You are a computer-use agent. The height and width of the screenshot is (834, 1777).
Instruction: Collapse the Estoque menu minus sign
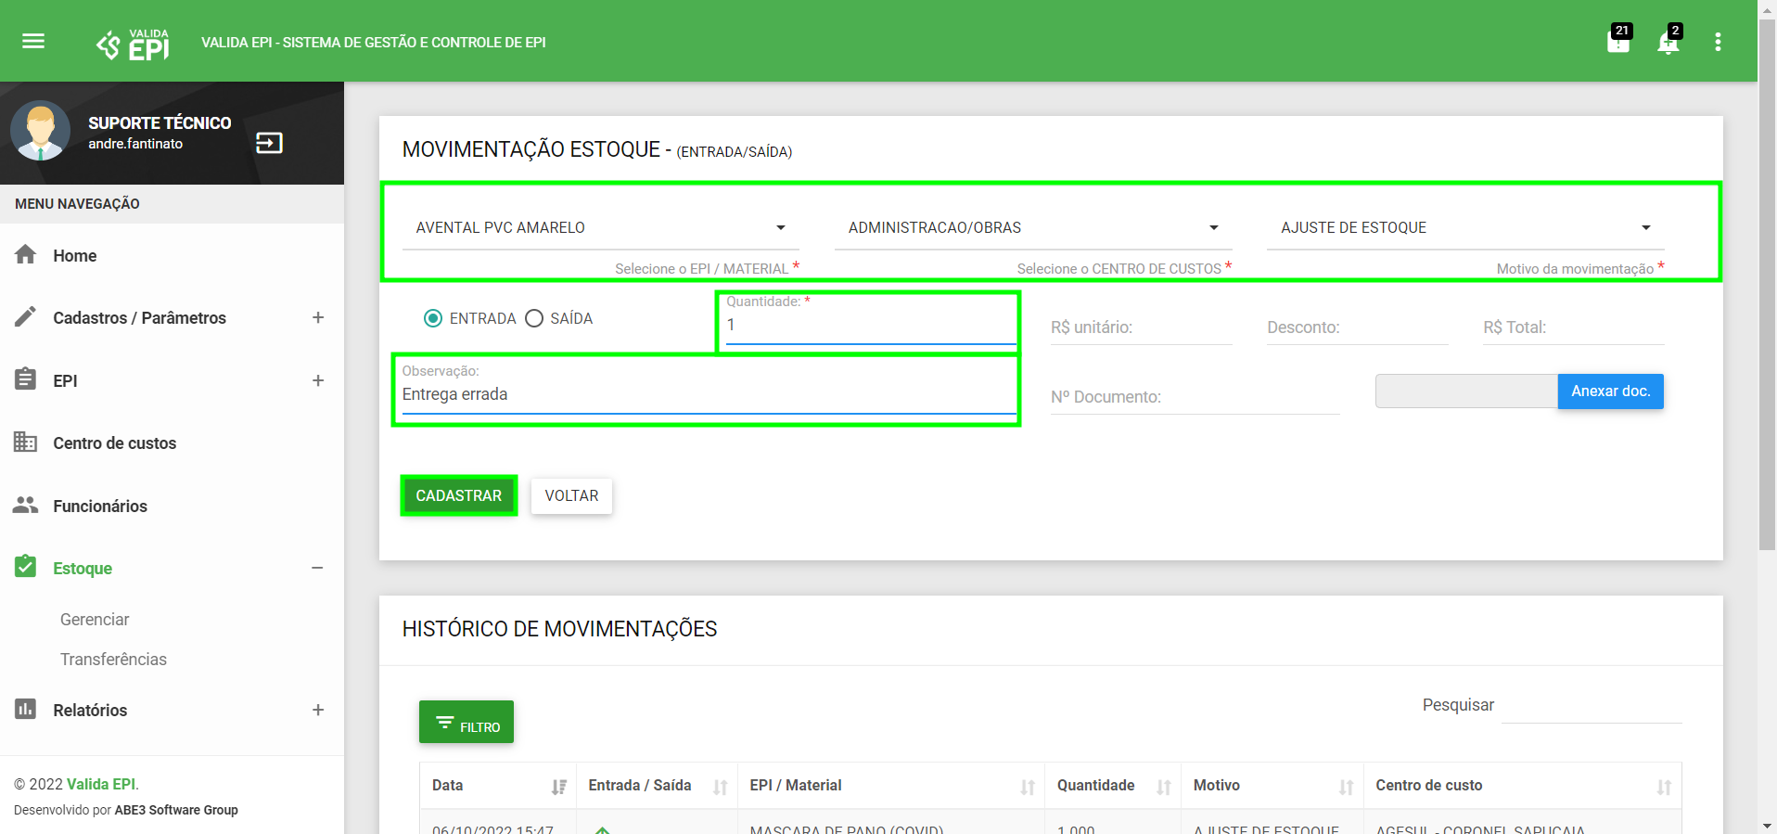coord(317,568)
